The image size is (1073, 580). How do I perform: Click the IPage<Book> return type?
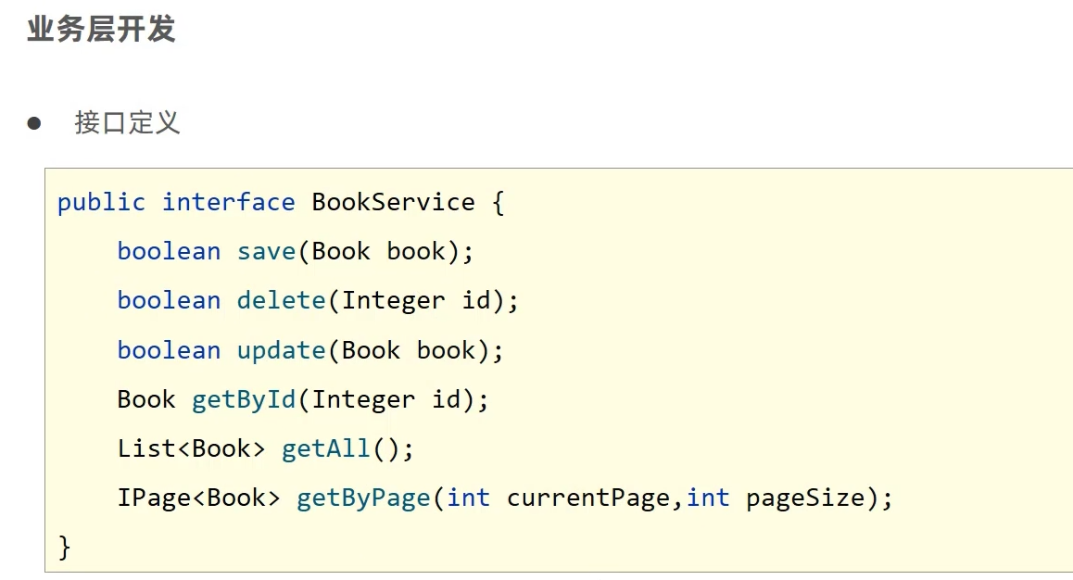tap(198, 498)
